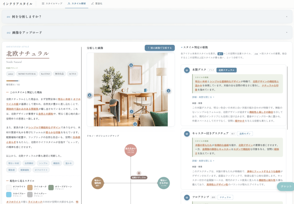Expand the 画像をアップロード section

[147, 33]
